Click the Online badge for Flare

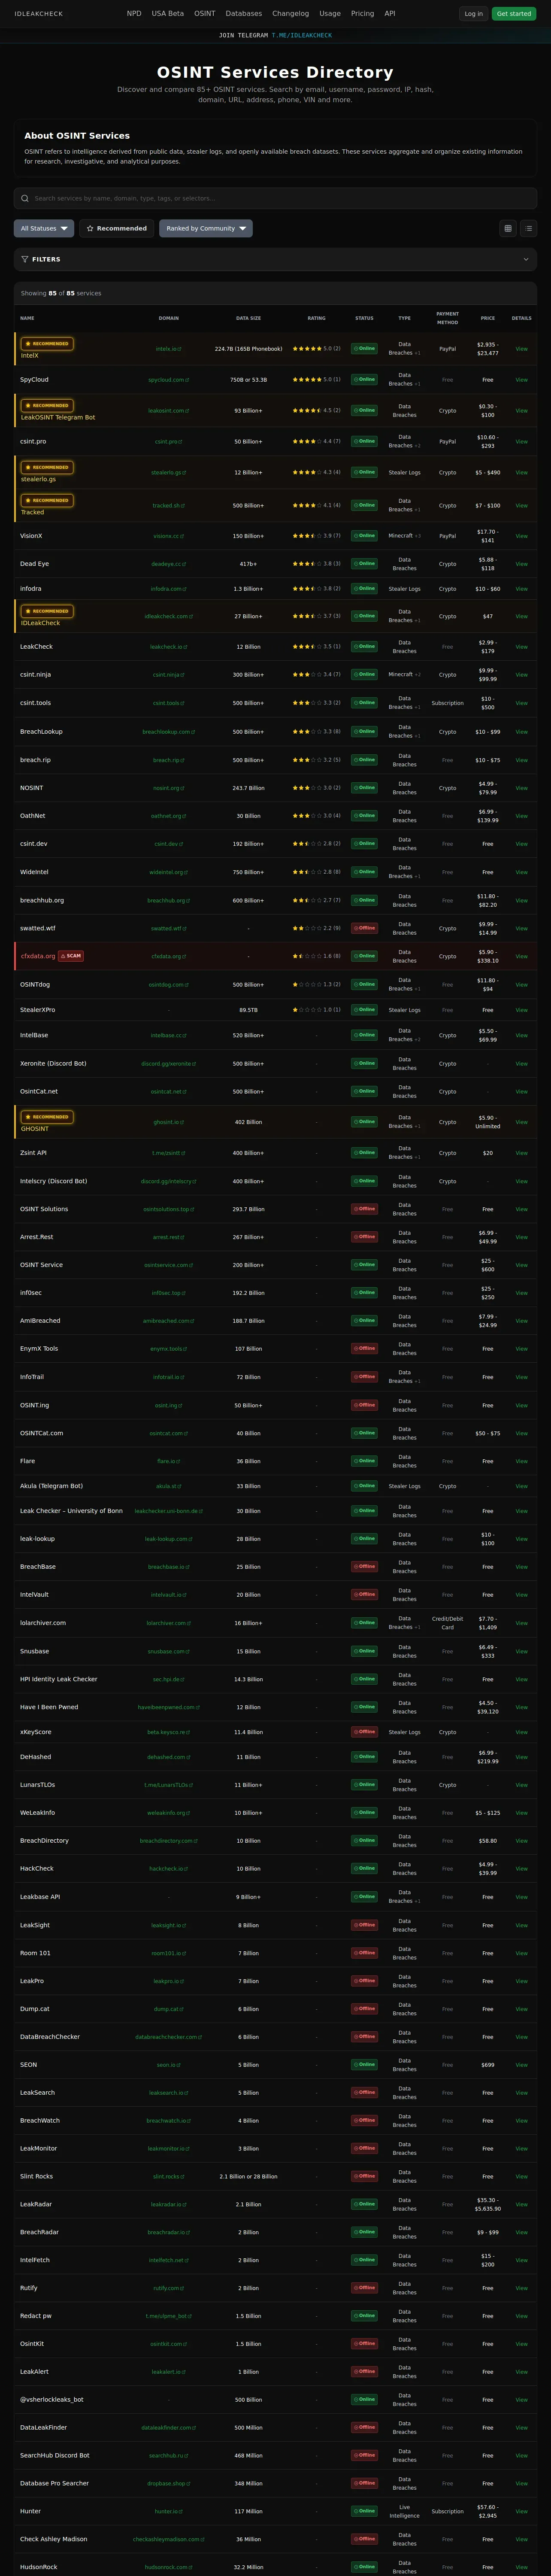click(364, 1461)
